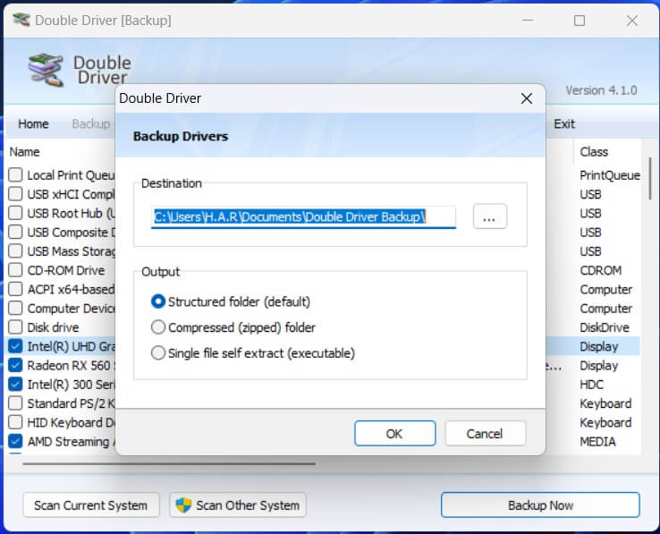This screenshot has width=660, height=534.
Task: Click the MEDIA class cell
Action: coord(597,441)
